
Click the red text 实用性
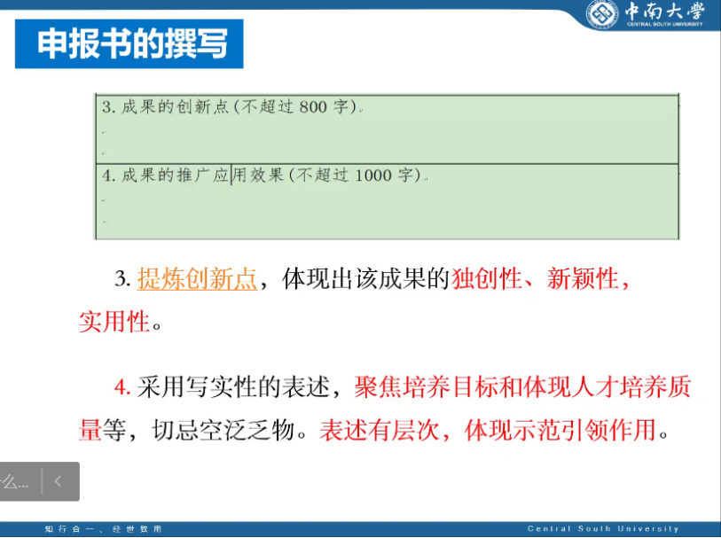pyautogui.click(x=114, y=322)
